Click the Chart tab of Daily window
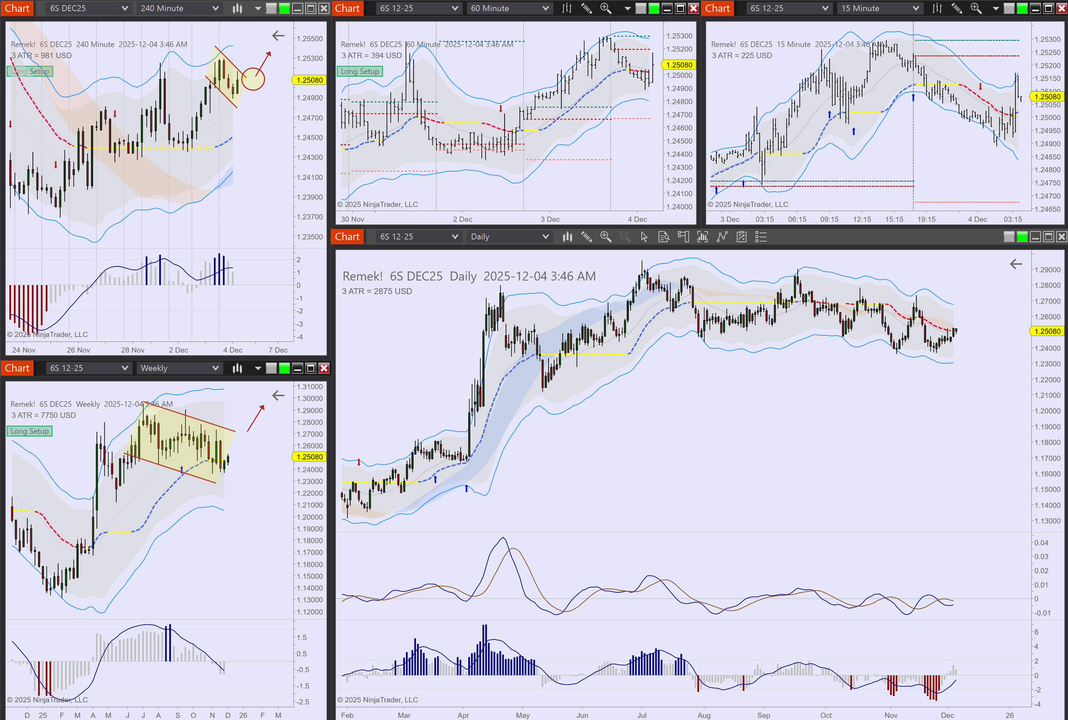 347,237
